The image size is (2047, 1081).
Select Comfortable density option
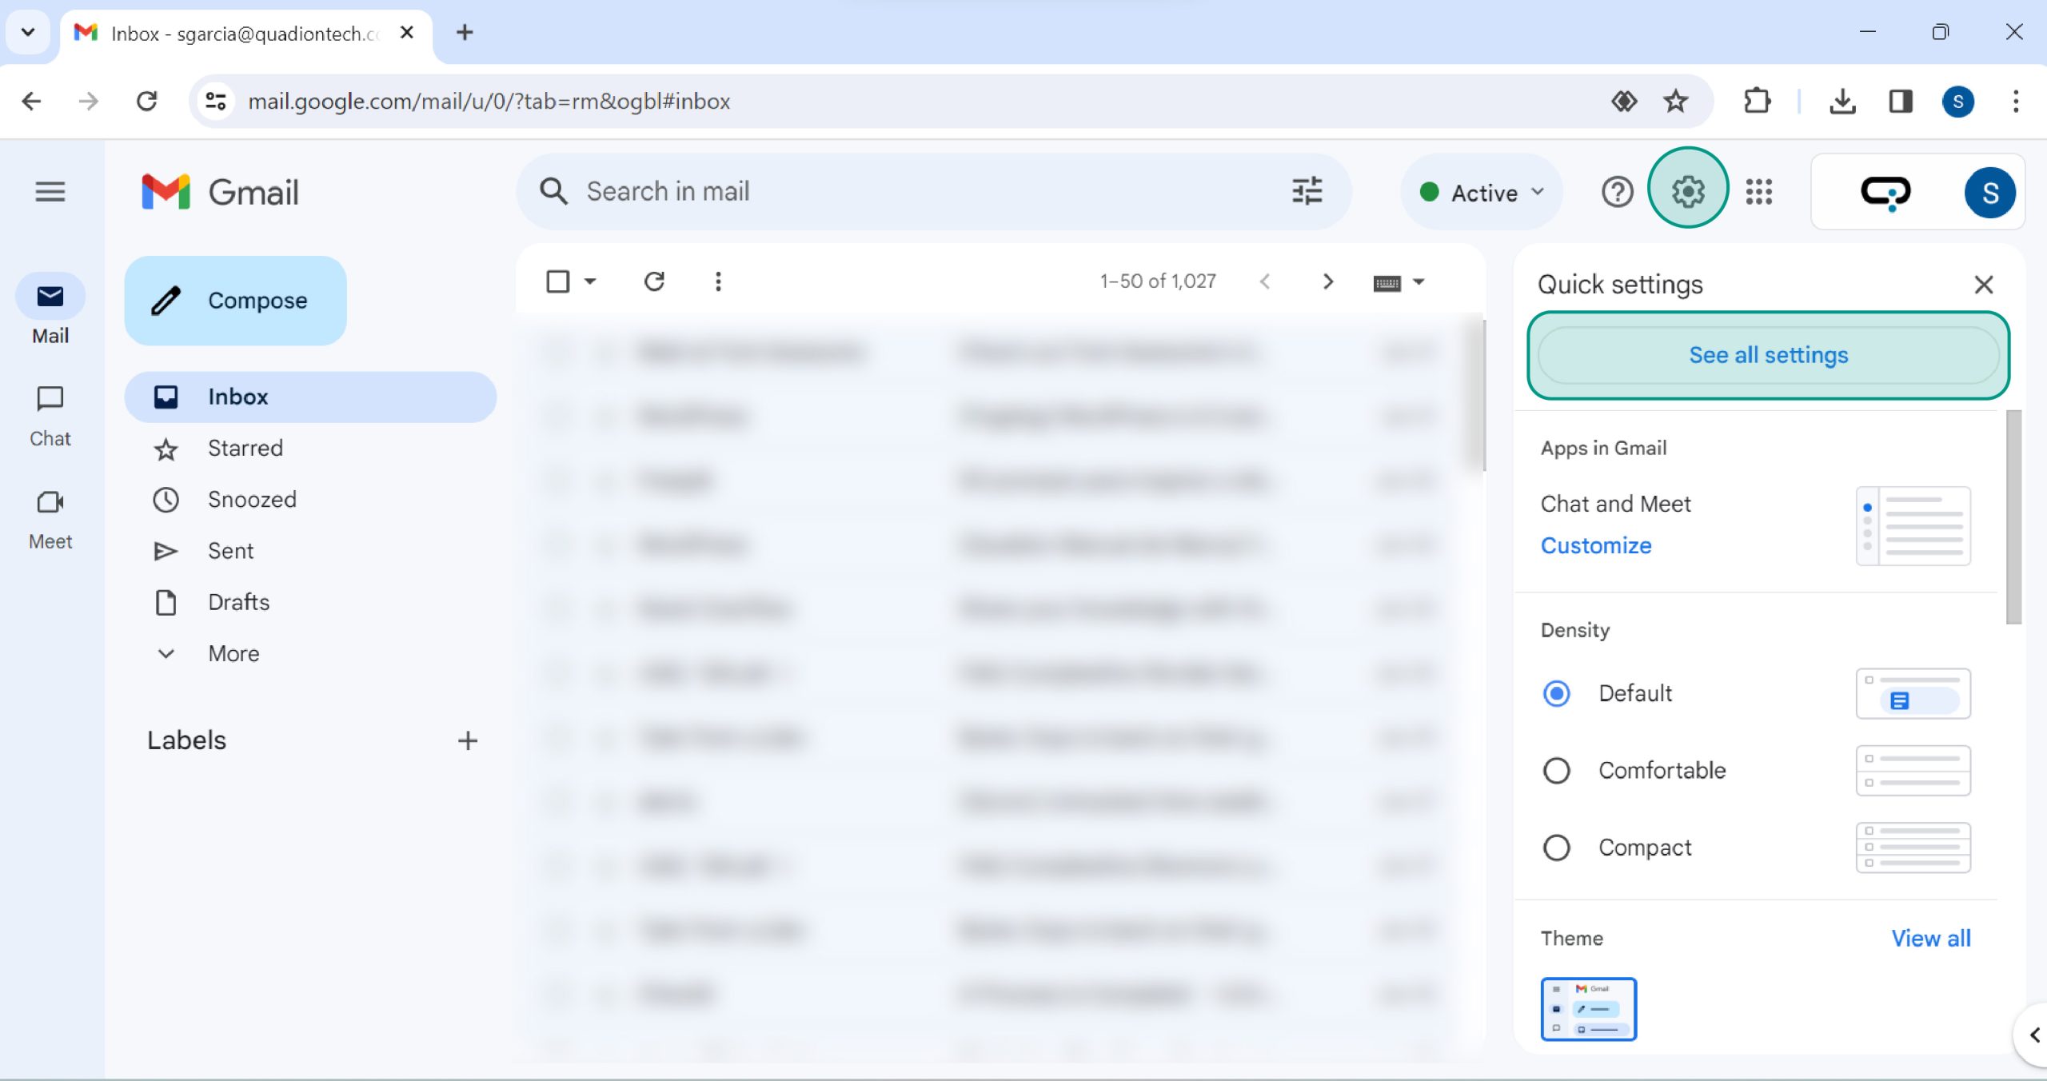click(1556, 771)
